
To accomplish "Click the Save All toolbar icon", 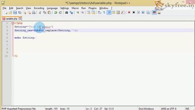I will [19, 13].
